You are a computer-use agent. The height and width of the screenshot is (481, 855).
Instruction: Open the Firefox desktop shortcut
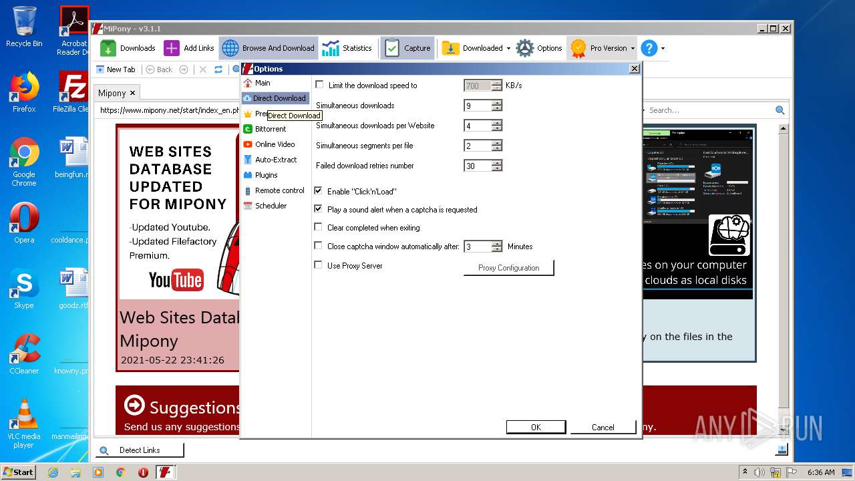point(24,92)
